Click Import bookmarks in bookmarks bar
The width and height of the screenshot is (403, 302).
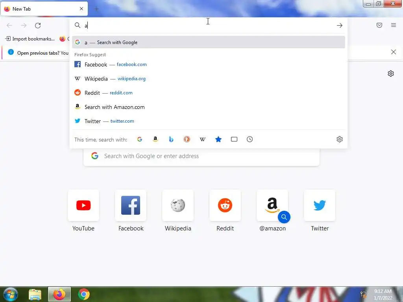click(30, 39)
